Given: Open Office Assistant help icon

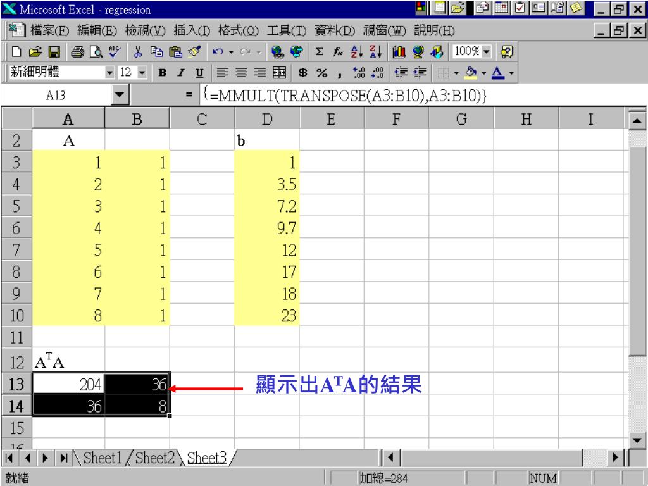Looking at the screenshot, I should pos(506,52).
